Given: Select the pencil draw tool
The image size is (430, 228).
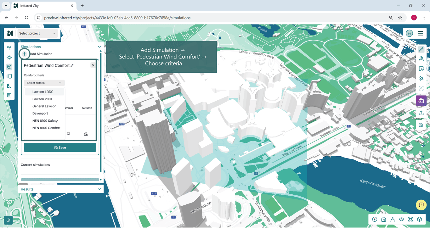Looking at the screenshot, I should 421,49.
